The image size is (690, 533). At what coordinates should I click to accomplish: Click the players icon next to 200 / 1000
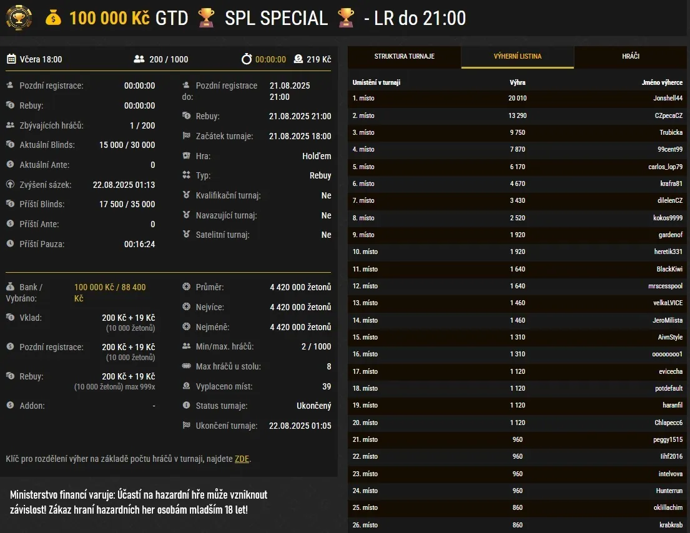tap(139, 59)
